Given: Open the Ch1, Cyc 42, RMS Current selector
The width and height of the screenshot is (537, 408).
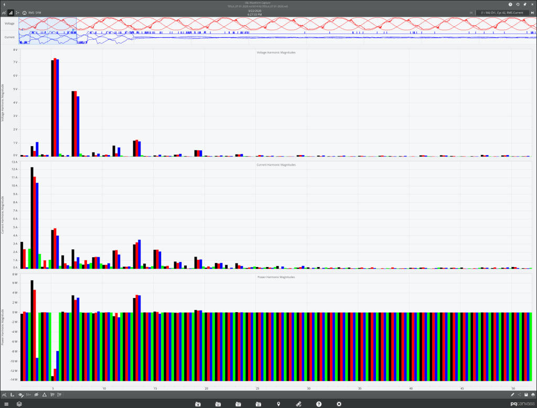Looking at the screenshot, I should coord(502,12).
